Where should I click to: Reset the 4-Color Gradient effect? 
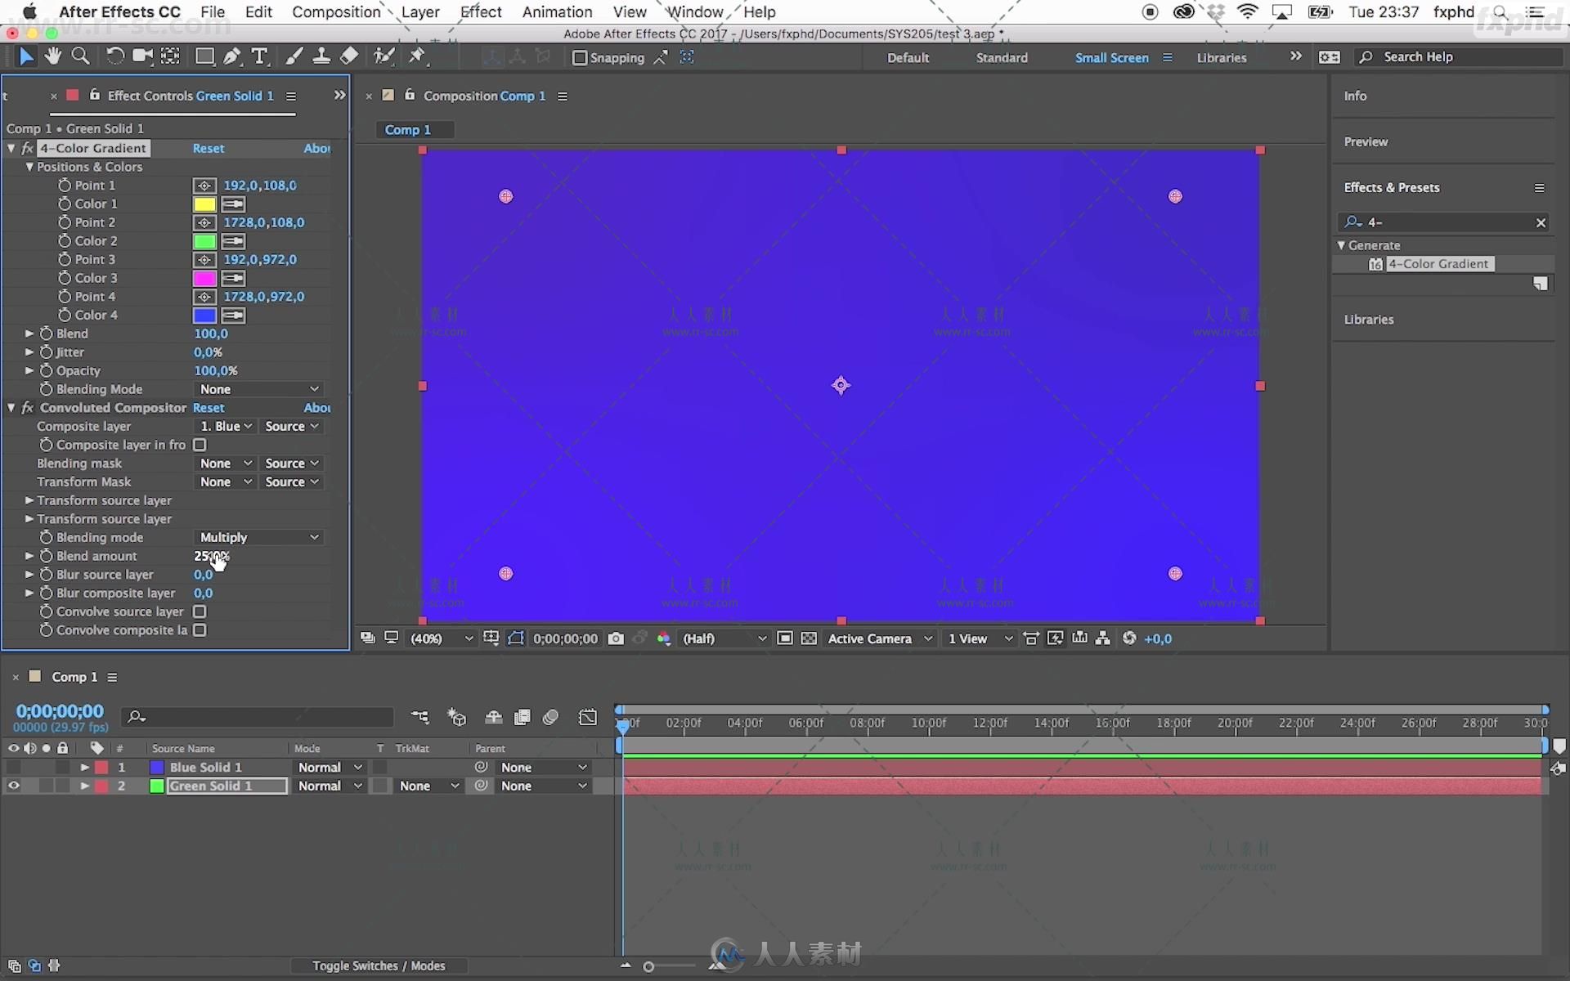209,148
